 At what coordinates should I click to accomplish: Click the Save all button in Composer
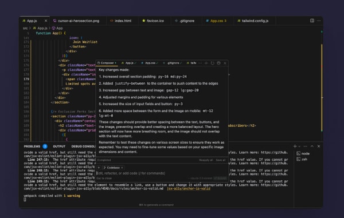point(221,160)
